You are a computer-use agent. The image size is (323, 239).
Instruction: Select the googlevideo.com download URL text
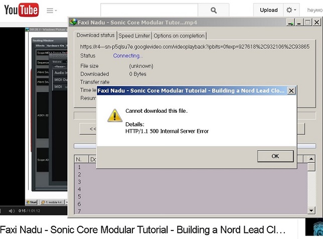[195, 47]
